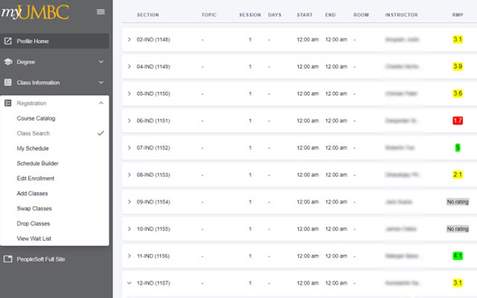Expand the Class Information chevron
Image resolution: width=477 pixels, height=298 pixels.
[101, 83]
